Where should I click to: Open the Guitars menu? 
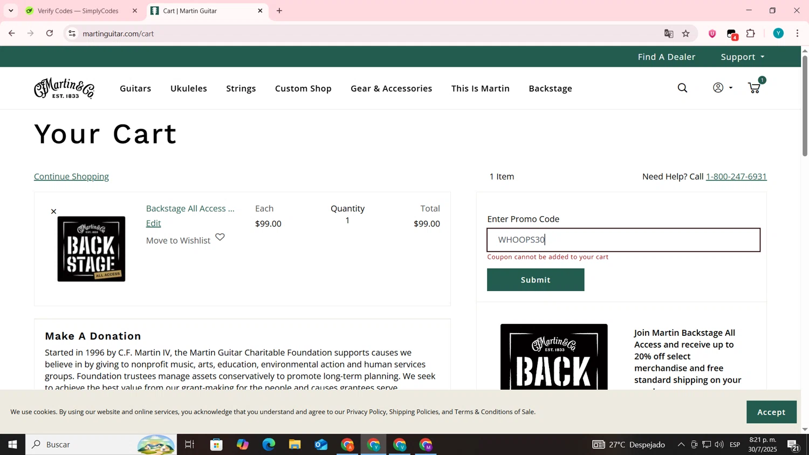coord(135,88)
